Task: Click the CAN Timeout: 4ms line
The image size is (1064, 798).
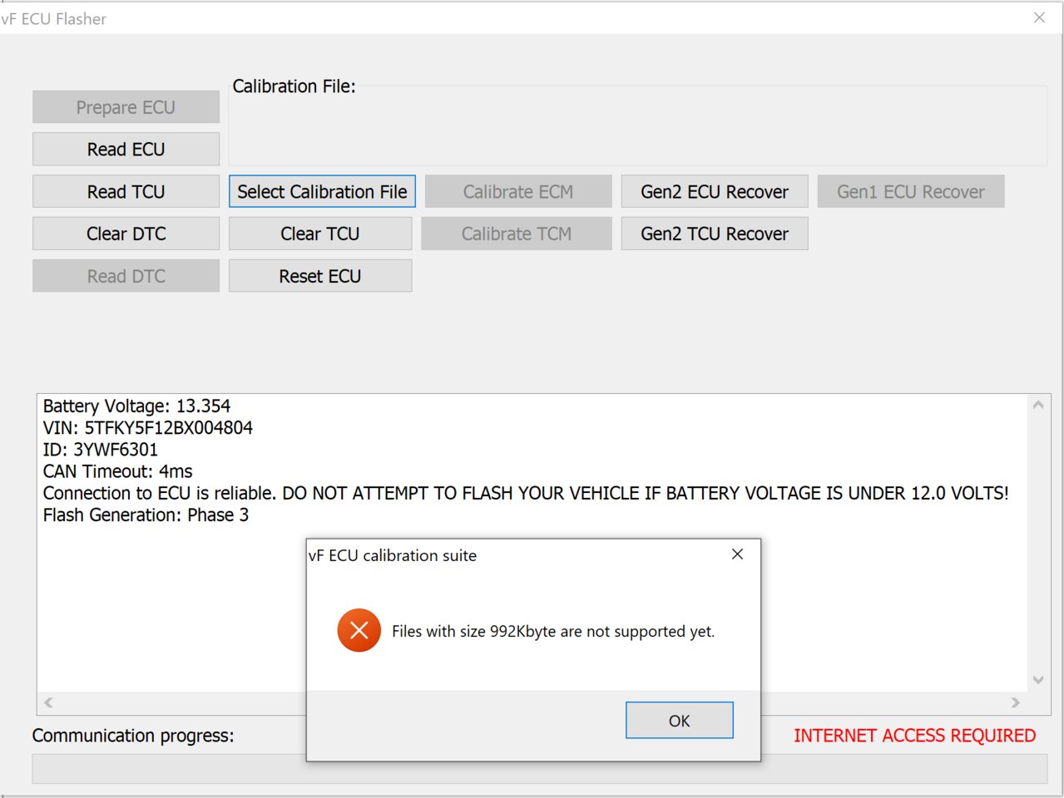Action: pos(117,471)
